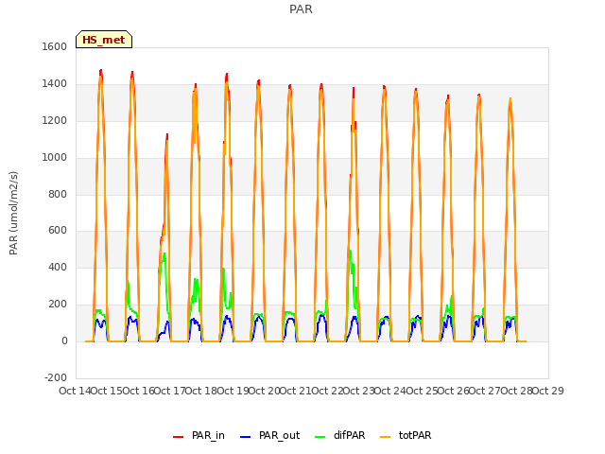This screenshot has width=605, height=454.
Task: Toggle the totPAR legend entry
Action: pyautogui.click(x=406, y=435)
